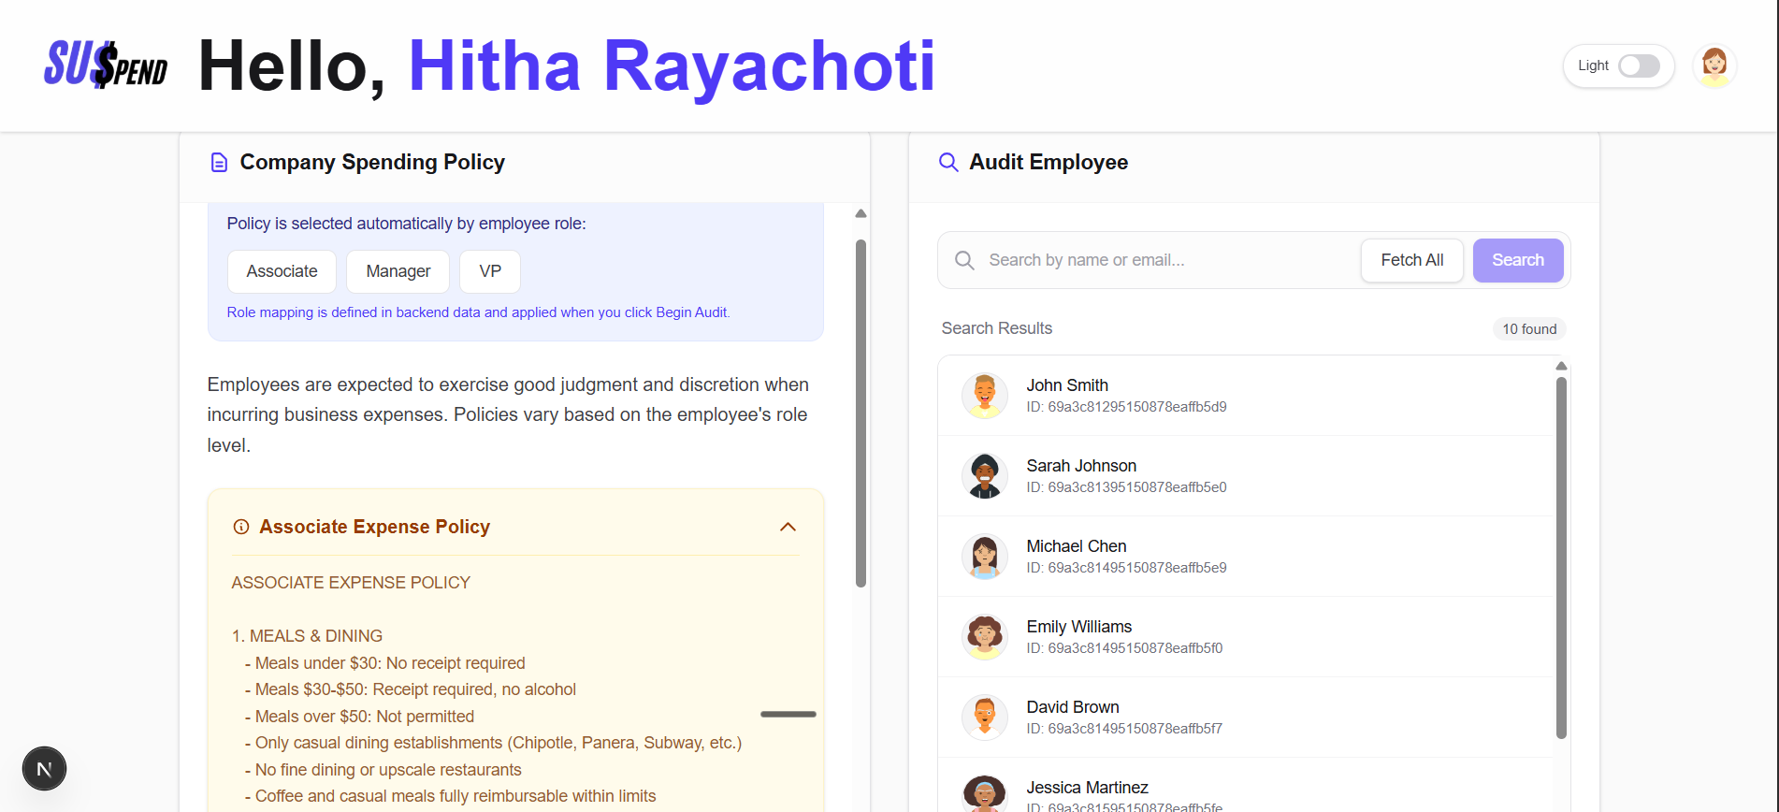This screenshot has height=812, width=1779.
Task: Click the search results scroll-up arrow
Action: point(1561,366)
